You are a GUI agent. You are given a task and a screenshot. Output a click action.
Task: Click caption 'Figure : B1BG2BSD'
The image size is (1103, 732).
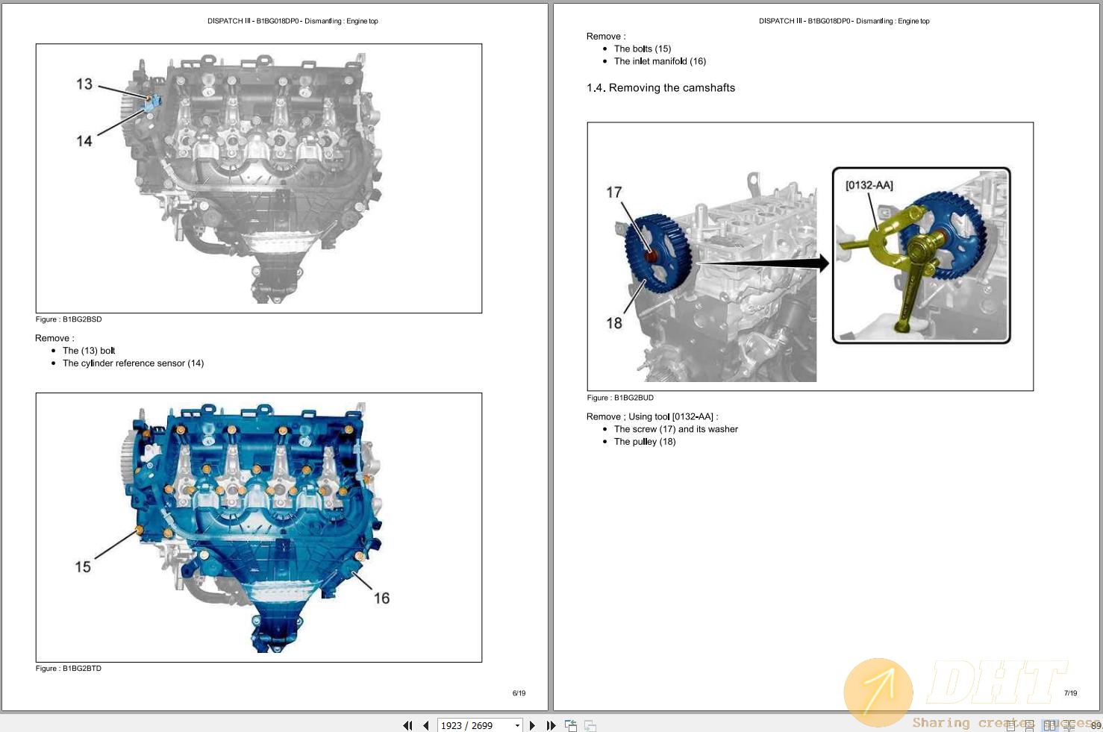[x=69, y=319]
